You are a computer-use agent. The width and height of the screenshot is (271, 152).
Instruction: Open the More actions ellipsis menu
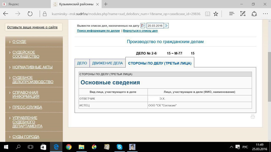[265, 14]
